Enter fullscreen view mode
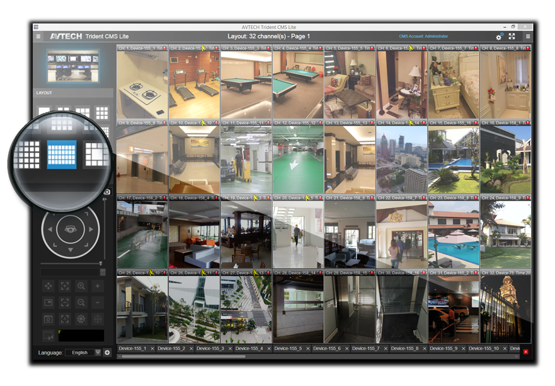The height and width of the screenshot is (386, 555). click(x=512, y=37)
